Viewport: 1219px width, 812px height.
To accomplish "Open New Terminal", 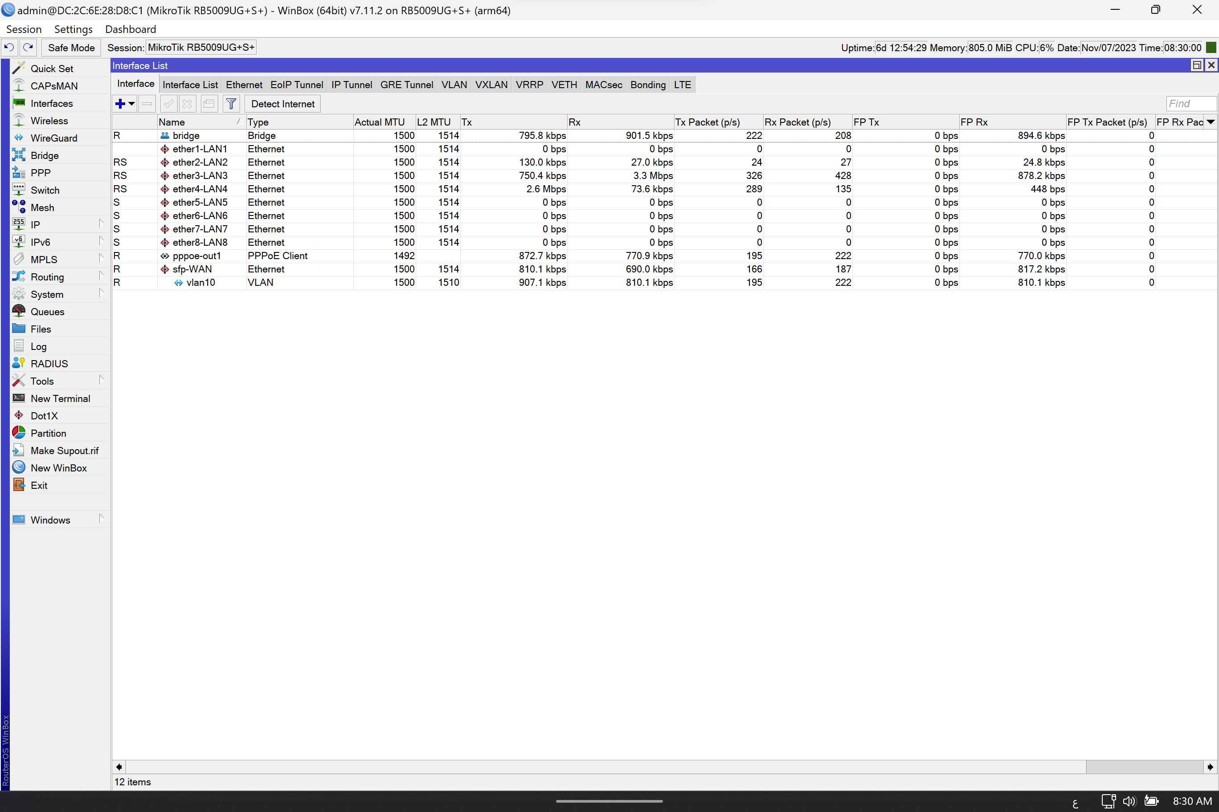I will (x=60, y=398).
